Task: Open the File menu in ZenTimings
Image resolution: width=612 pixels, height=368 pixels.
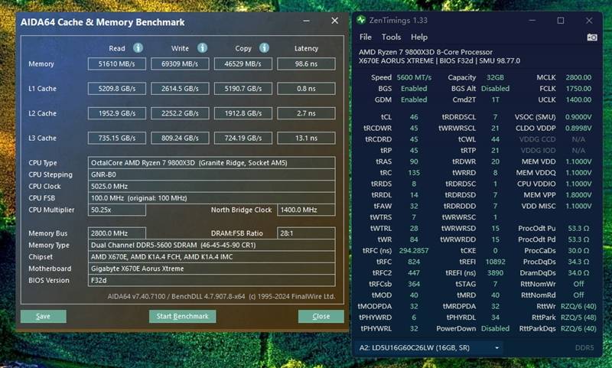Action: coord(366,37)
